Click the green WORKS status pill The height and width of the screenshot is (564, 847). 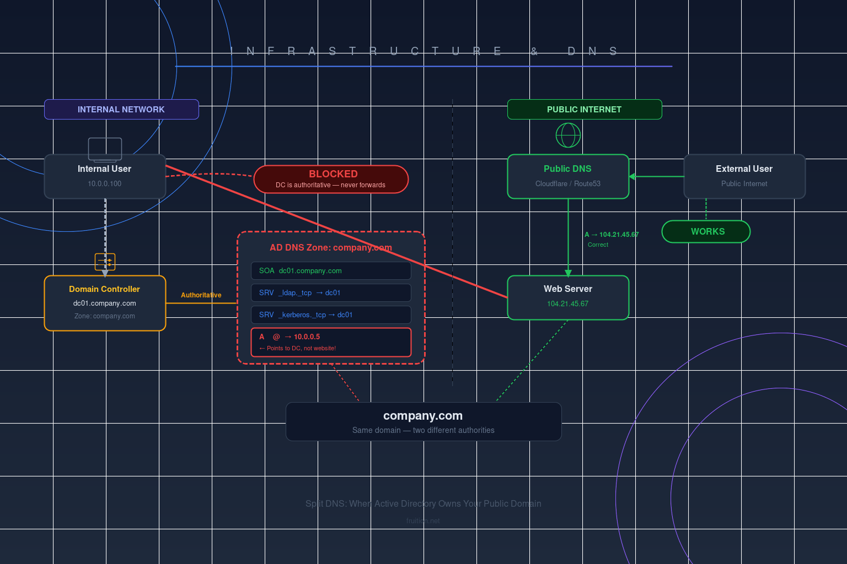(706, 231)
